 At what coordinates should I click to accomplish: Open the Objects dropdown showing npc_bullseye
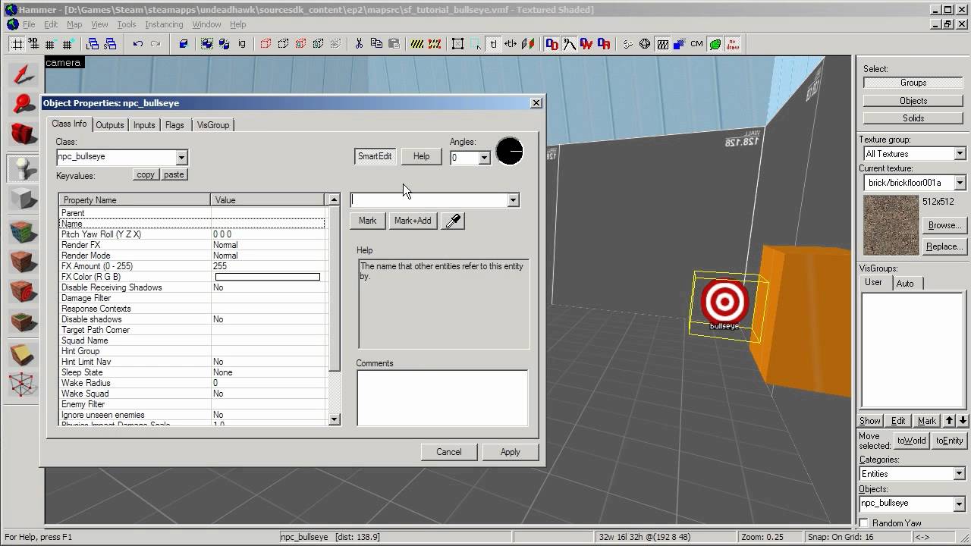[x=960, y=504]
